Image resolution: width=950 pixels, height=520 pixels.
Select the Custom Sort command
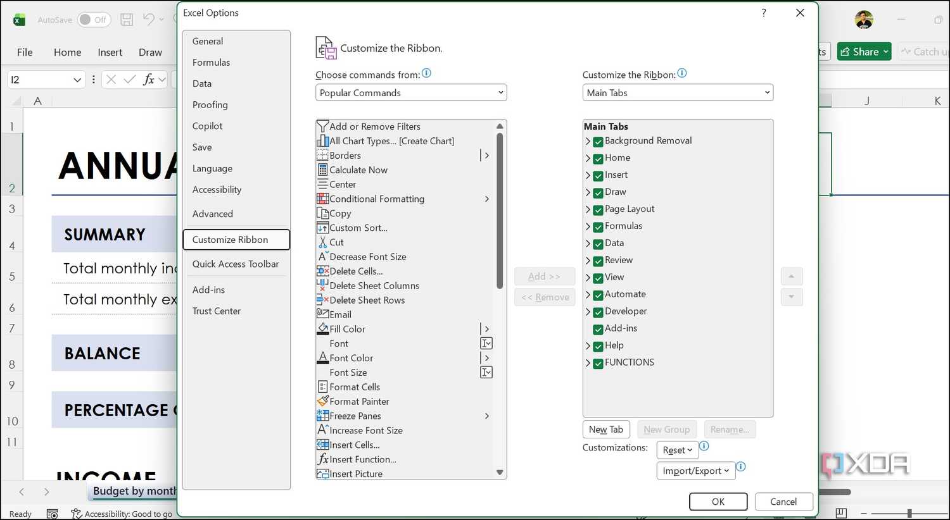pyautogui.click(x=405, y=228)
